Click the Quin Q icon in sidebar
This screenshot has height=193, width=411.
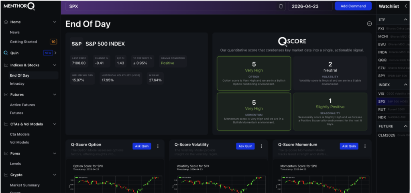[6, 53]
